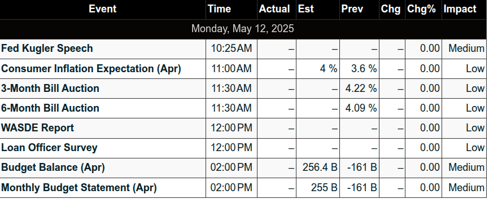Open Consumer Inflation Expectation (Apr) event
The width and height of the screenshot is (489, 203).
point(91,68)
